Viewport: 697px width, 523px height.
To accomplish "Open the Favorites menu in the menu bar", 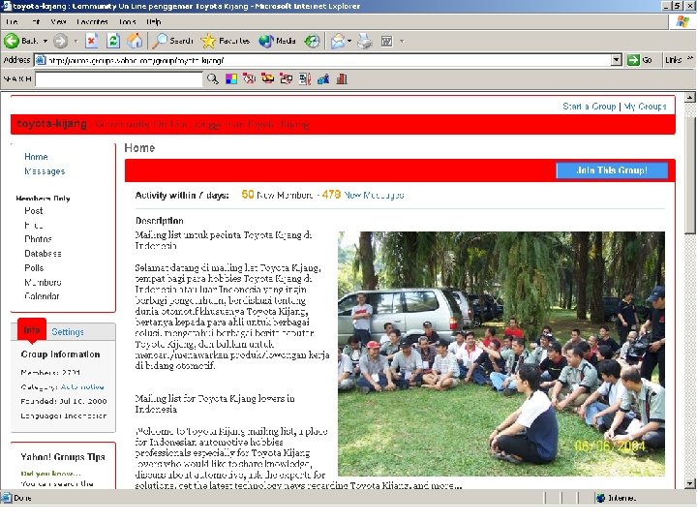I will click(92, 21).
